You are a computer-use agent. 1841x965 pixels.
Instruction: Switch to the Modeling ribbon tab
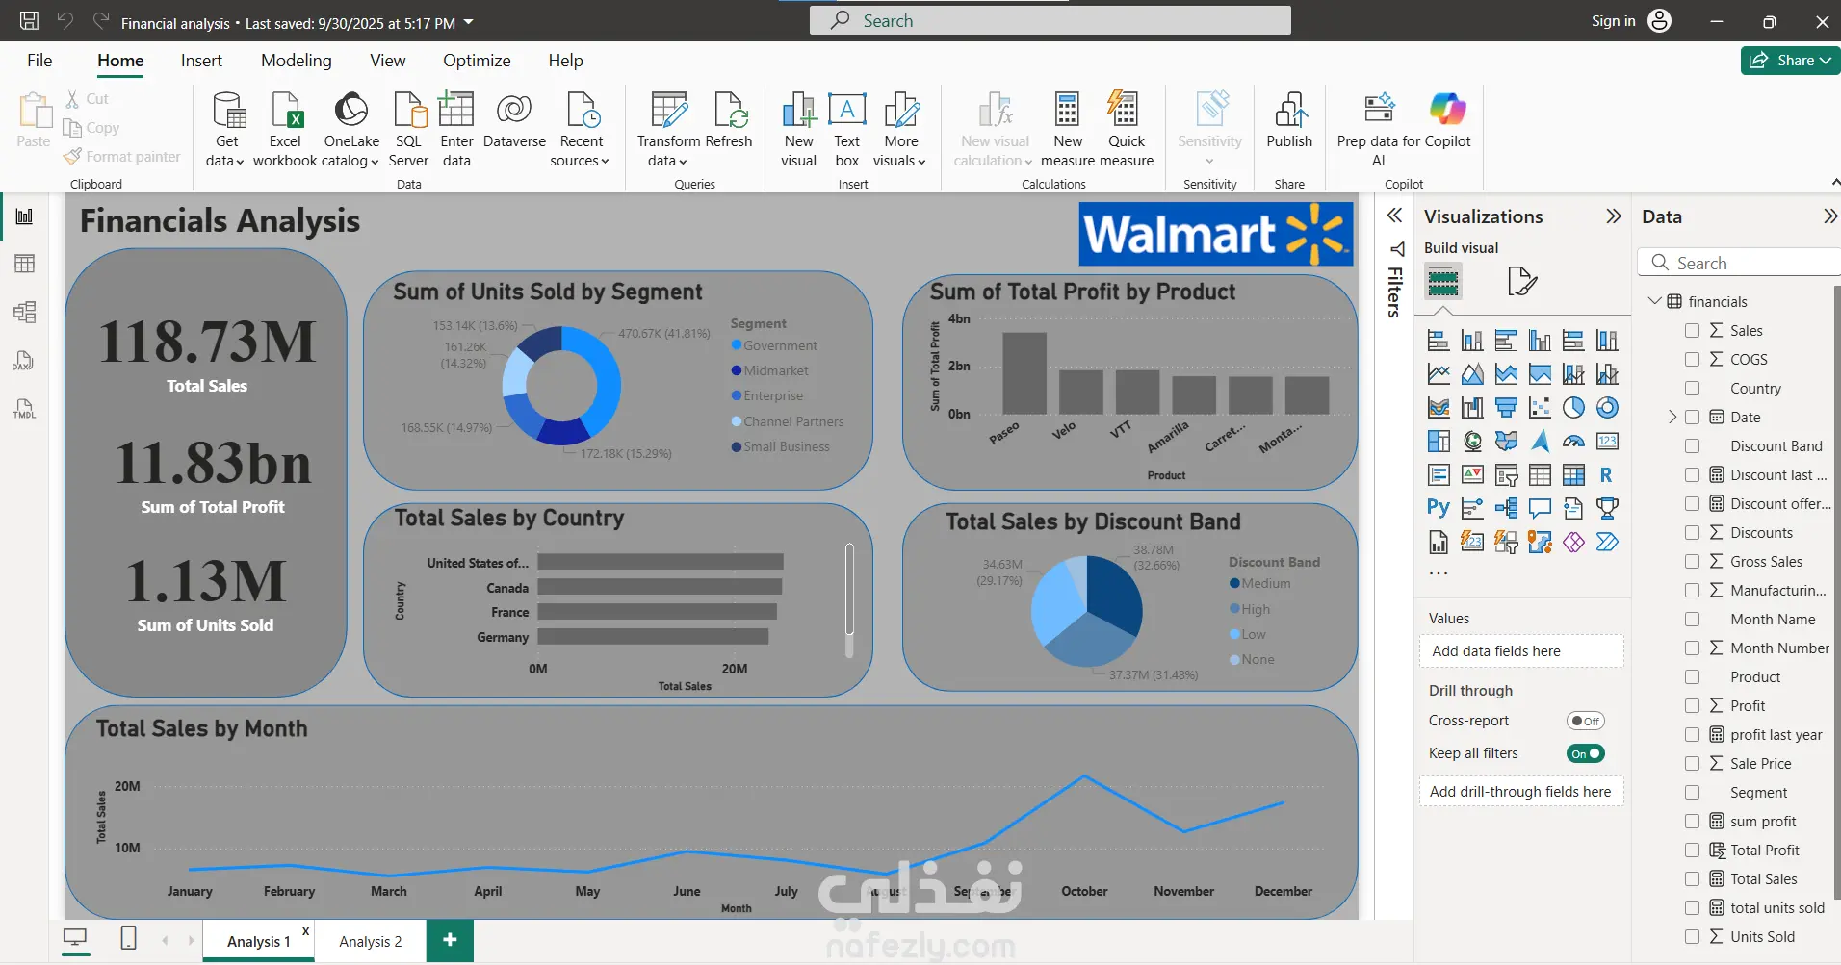point(297,61)
